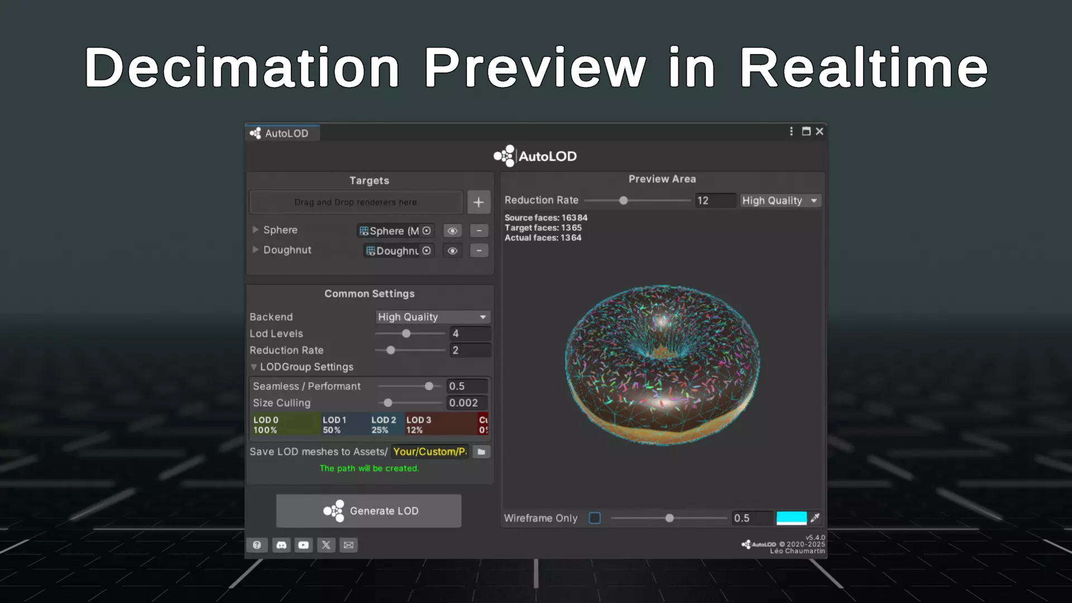The image size is (1072, 603).
Task: Remove the Sphere target with minus button
Action: (479, 231)
